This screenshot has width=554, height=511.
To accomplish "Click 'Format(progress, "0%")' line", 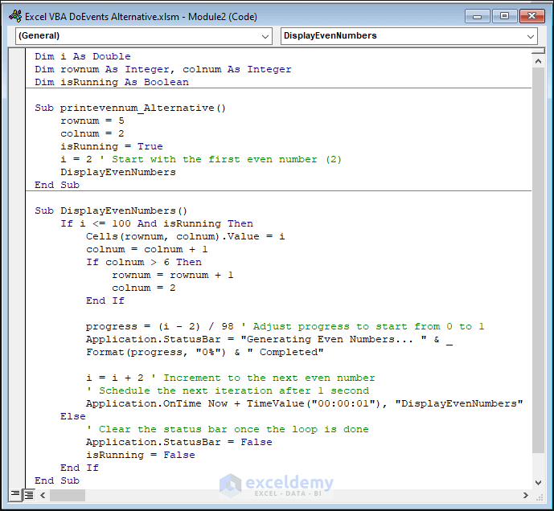I will pos(205,352).
